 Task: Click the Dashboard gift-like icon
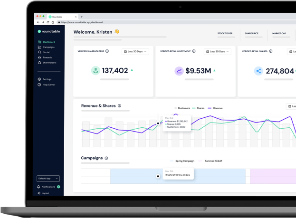pos(39,42)
